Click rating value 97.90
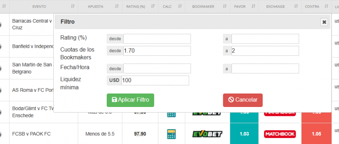 click(140, 134)
